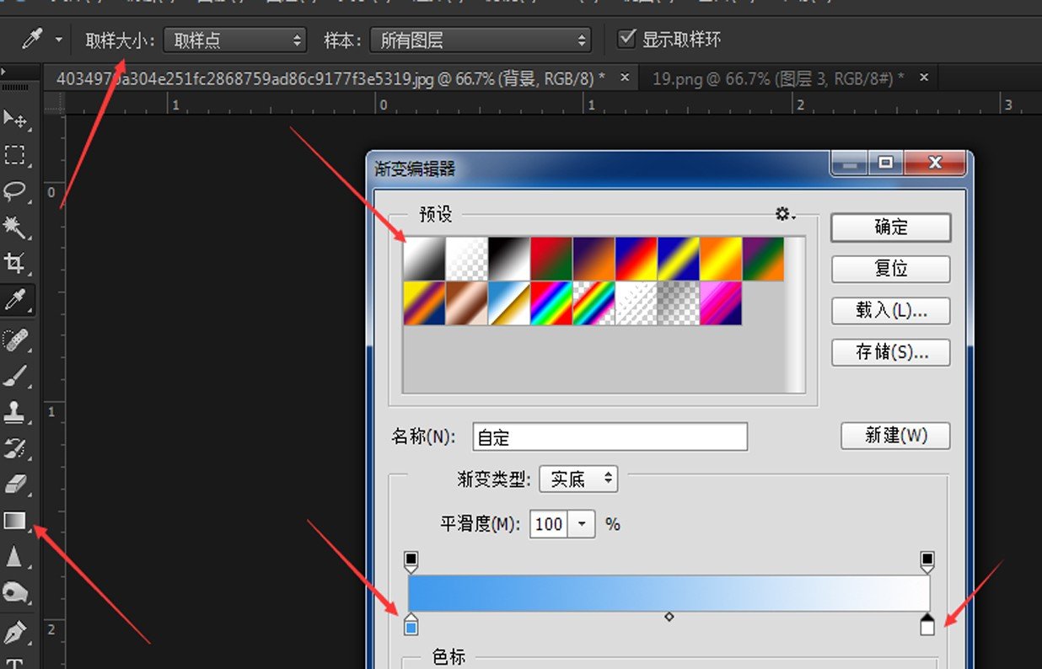Viewport: 1042px width, 669px height.
Task: Open the 渐变类型 dropdown showing 实底
Action: click(578, 479)
